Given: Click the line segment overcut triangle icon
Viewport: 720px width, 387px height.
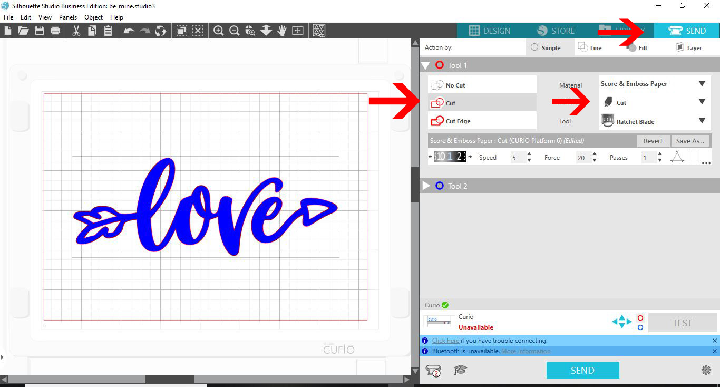Looking at the screenshot, I should click(677, 157).
